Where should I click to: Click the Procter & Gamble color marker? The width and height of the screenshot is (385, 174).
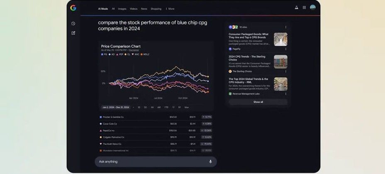click(101, 117)
